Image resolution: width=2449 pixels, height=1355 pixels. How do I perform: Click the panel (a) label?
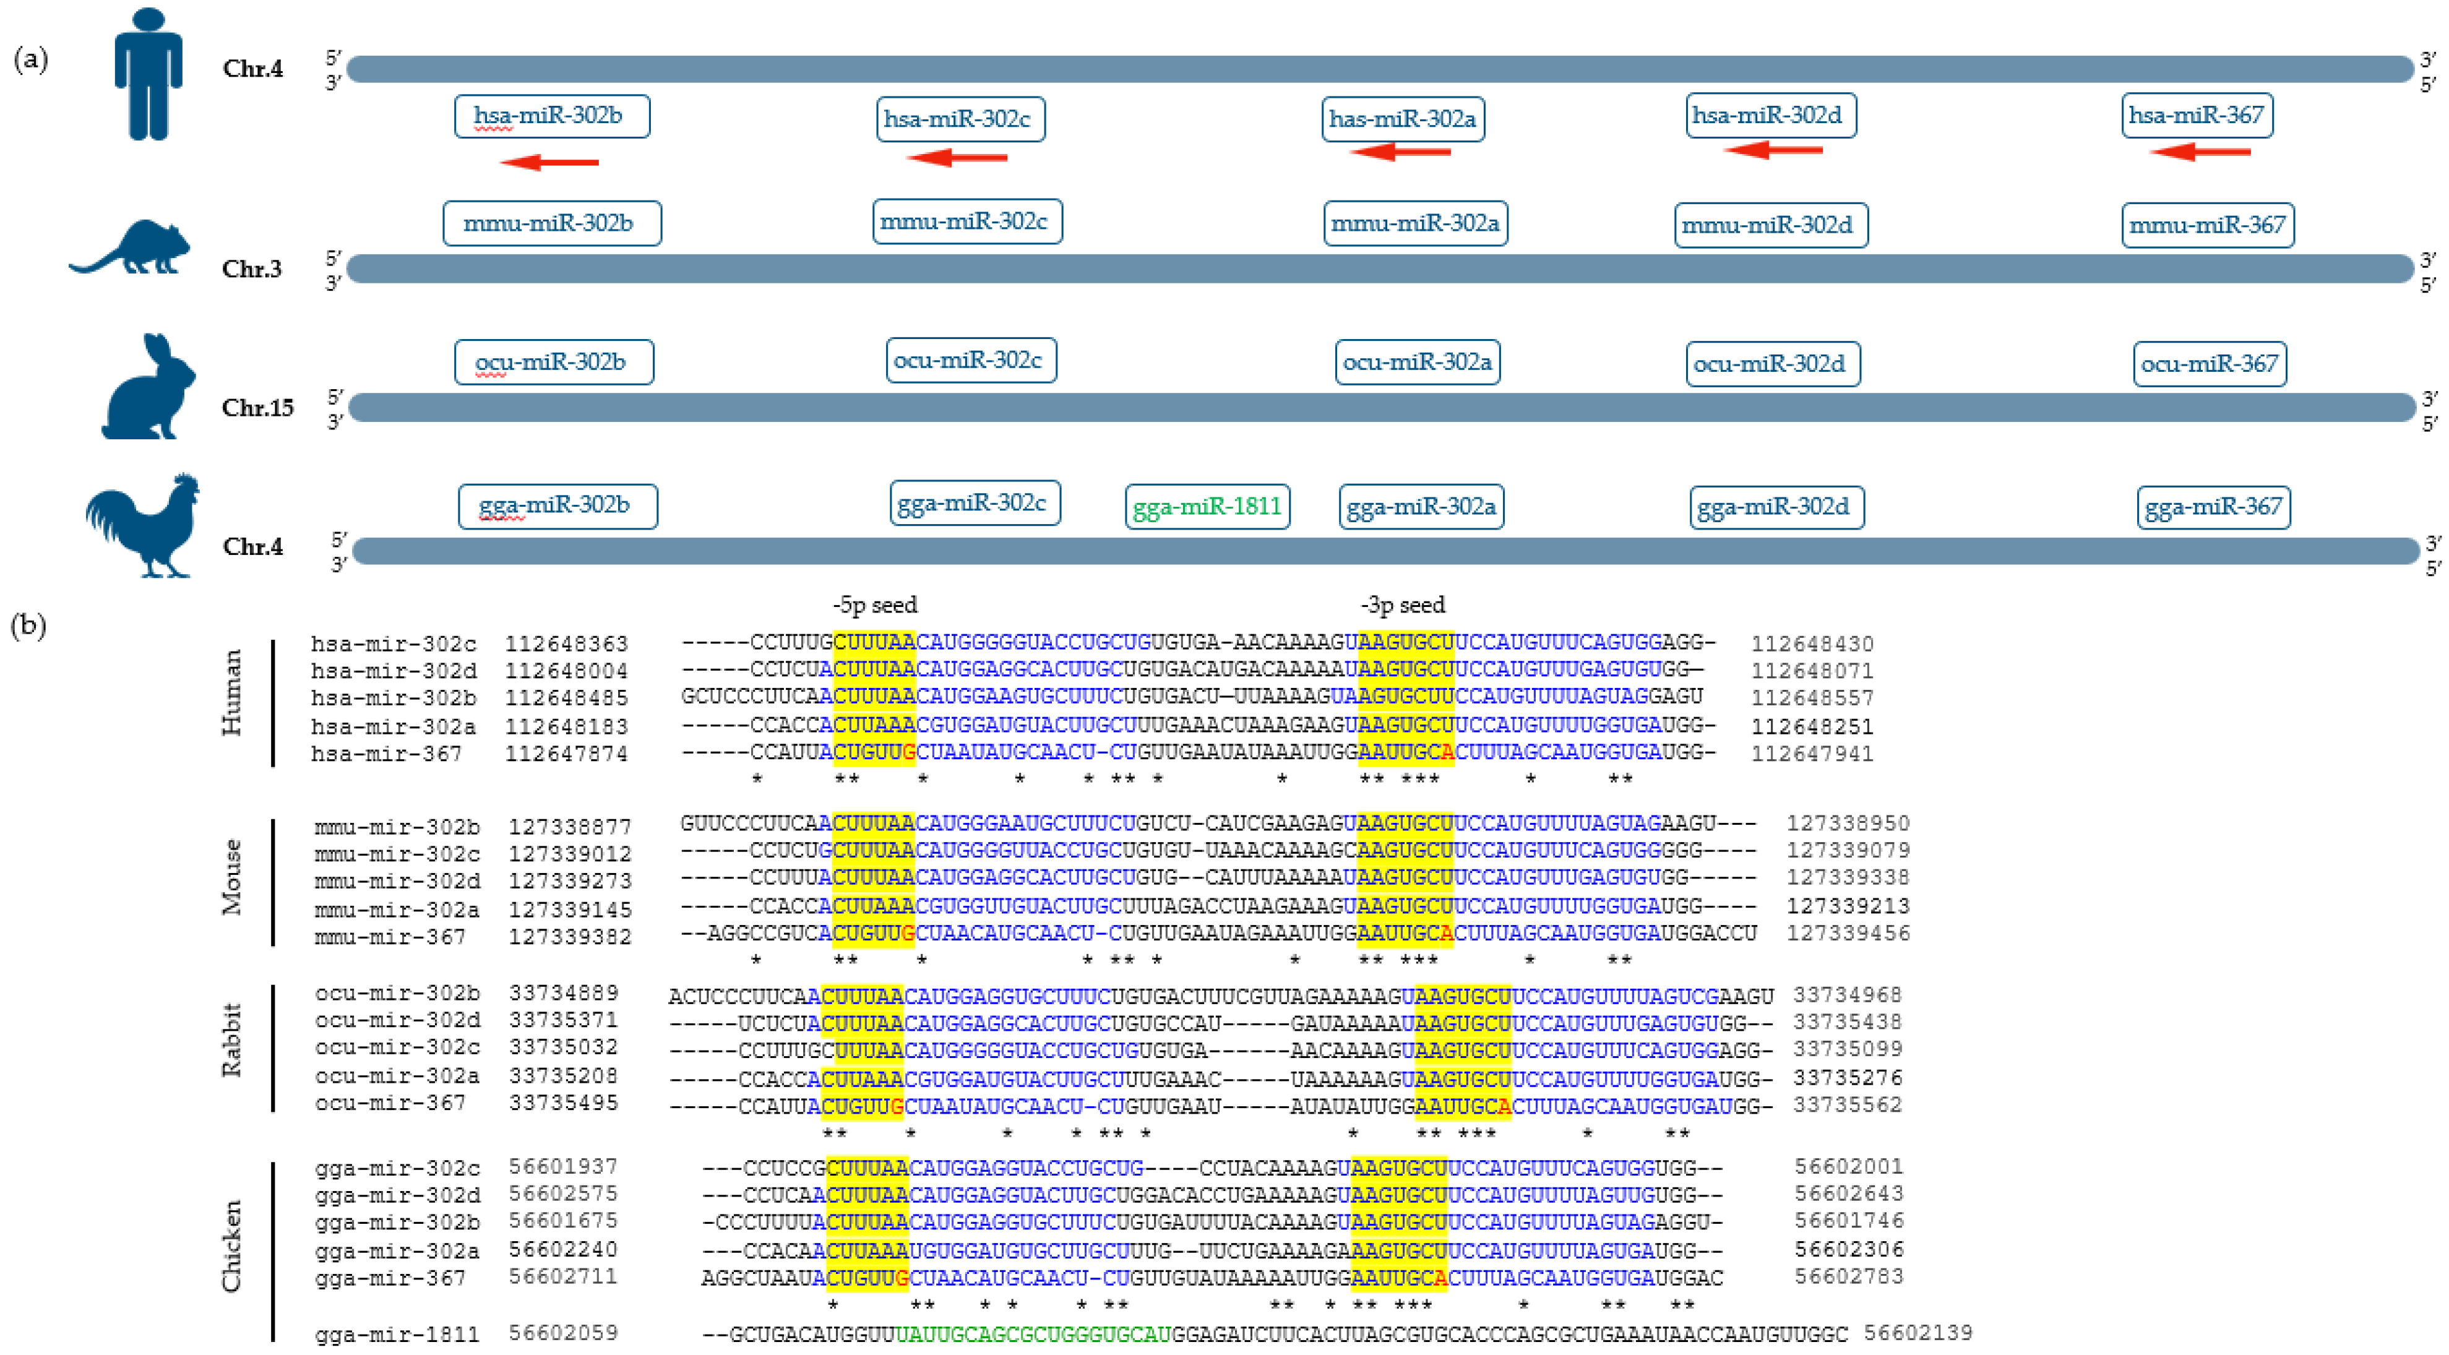[x=30, y=59]
